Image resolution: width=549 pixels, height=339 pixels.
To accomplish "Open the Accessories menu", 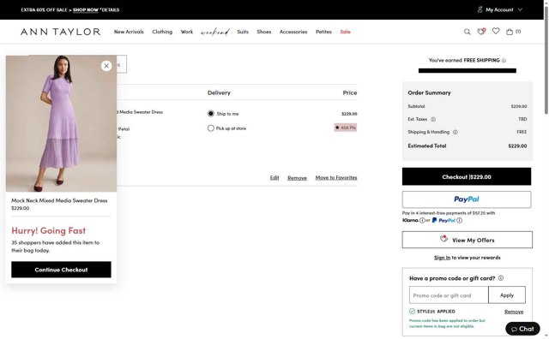I will click(x=293, y=32).
